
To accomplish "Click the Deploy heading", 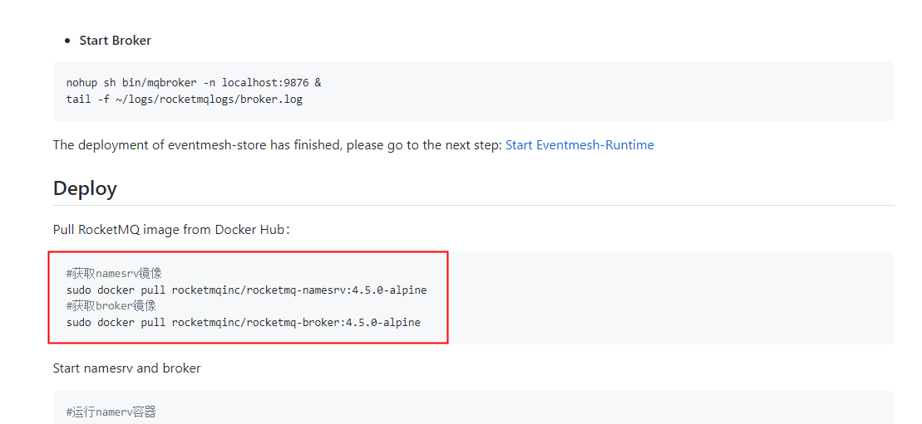I will [x=85, y=188].
